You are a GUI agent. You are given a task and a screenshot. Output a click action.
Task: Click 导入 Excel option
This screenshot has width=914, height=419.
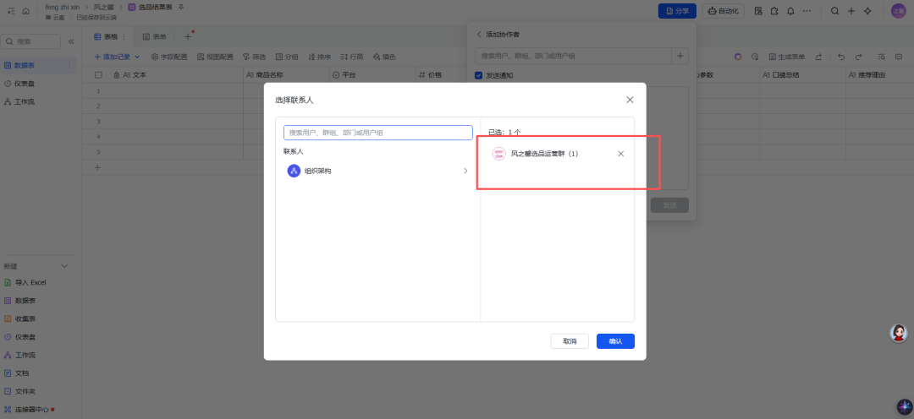[x=30, y=282]
